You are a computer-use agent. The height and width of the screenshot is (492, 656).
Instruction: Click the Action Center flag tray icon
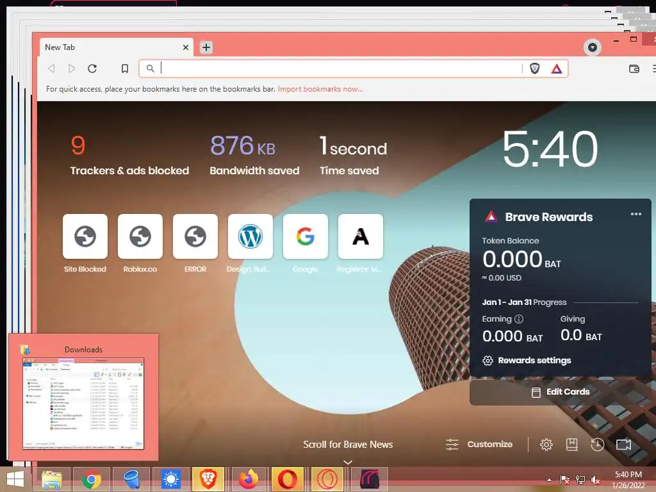564,480
